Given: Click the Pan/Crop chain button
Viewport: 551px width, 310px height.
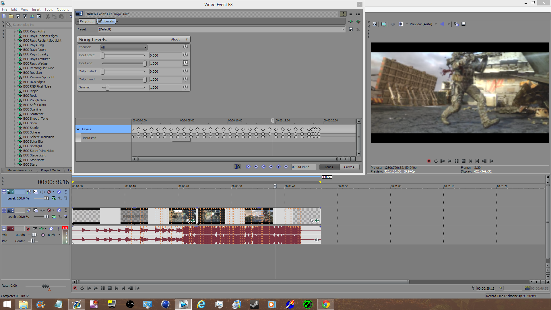Looking at the screenshot, I should [86, 21].
